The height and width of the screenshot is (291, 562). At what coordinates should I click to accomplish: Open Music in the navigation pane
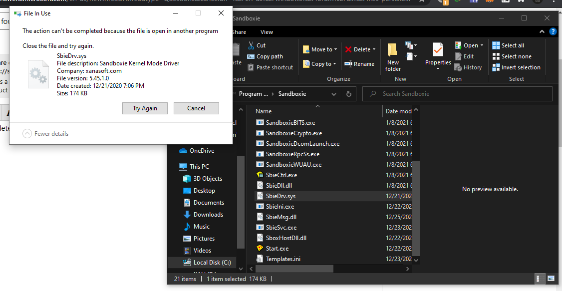(197, 227)
